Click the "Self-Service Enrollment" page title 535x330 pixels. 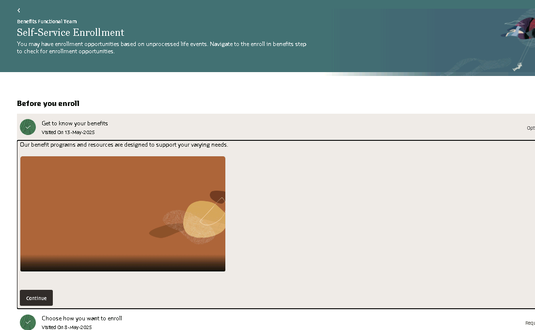[x=71, y=32]
